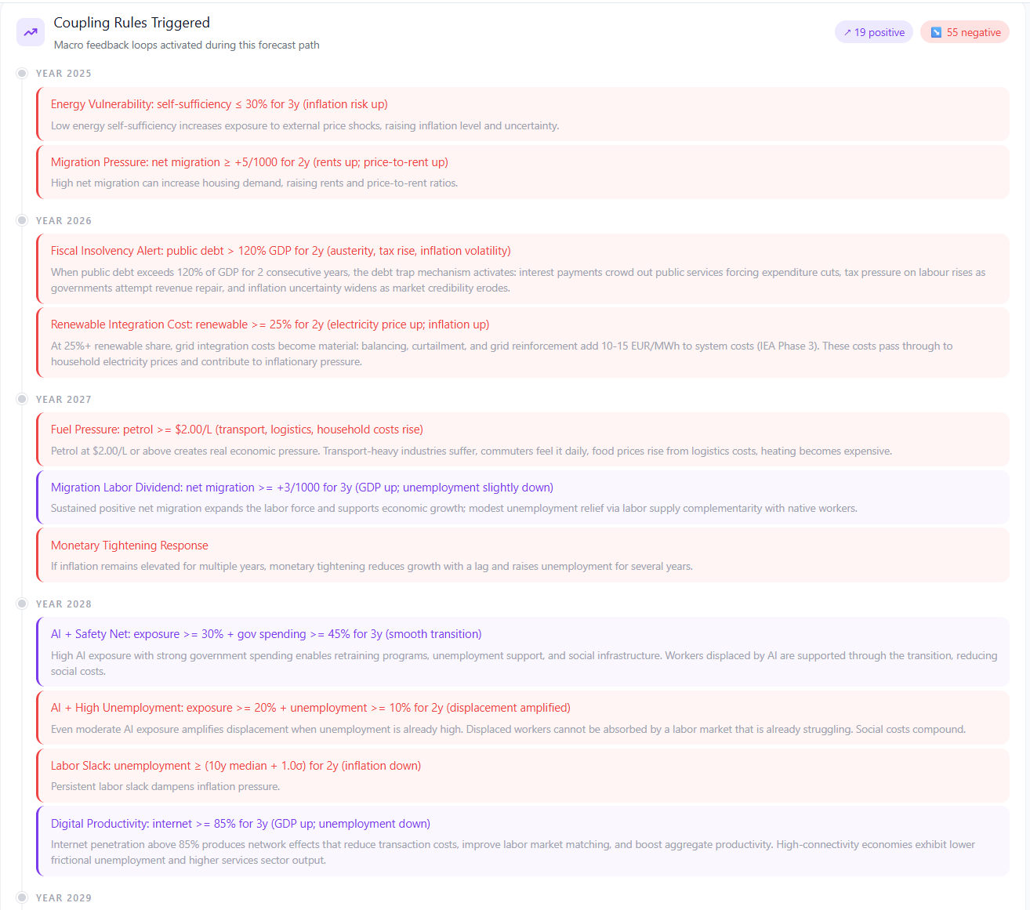Select the timeline node icon for Year 2026
1030x910 pixels.
pyautogui.click(x=21, y=220)
